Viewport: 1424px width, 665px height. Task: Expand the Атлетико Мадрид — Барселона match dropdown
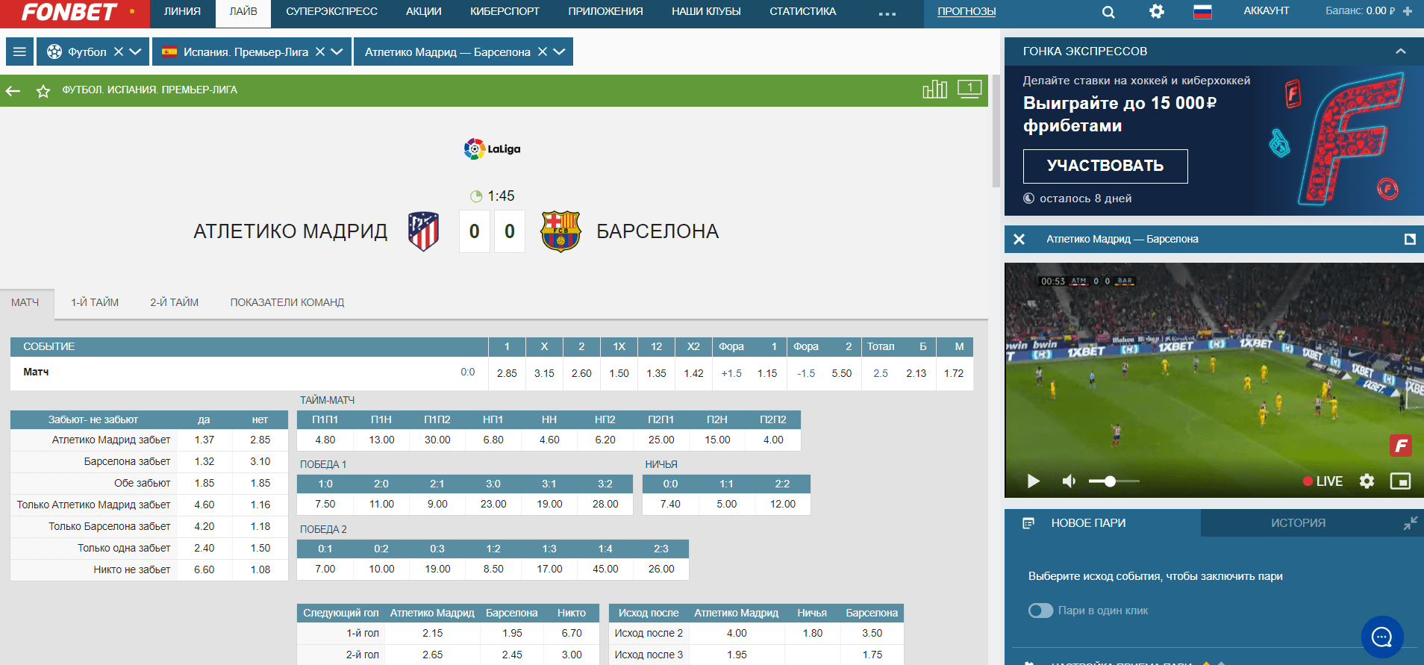(x=559, y=51)
